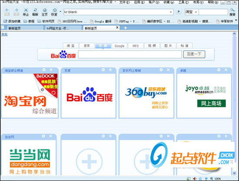This screenshot has height=181, width=239.
Task: Switch to the kr网址大全 tab
Action: tap(63, 28)
